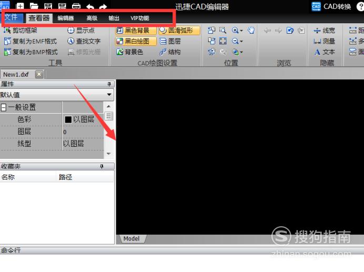Open the 默认值 dropdown
The height and width of the screenshot is (272, 364).
point(109,95)
